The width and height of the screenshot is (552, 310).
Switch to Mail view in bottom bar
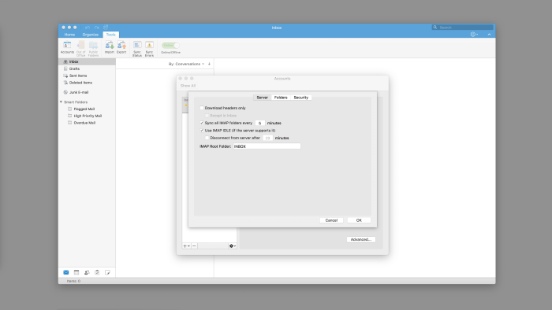[x=65, y=272]
